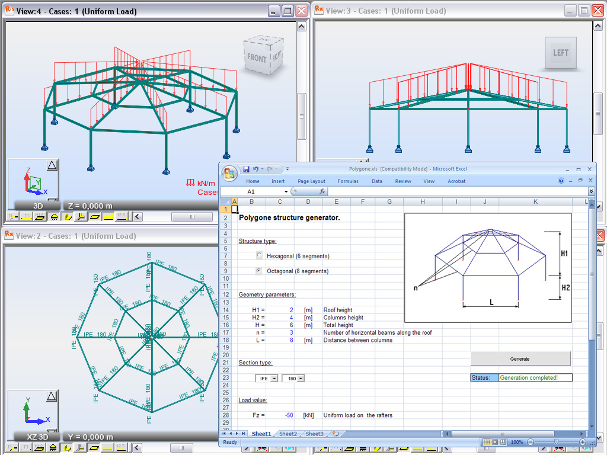Open the Acrobat ribbon tab

point(456,181)
